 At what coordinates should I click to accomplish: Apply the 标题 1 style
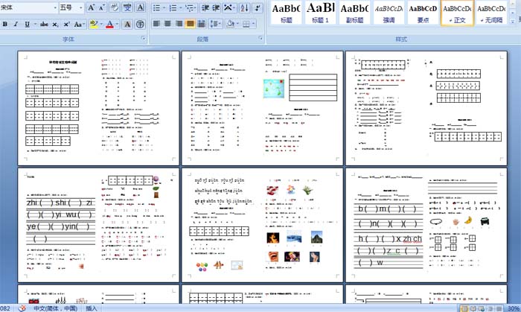pyautogui.click(x=320, y=13)
